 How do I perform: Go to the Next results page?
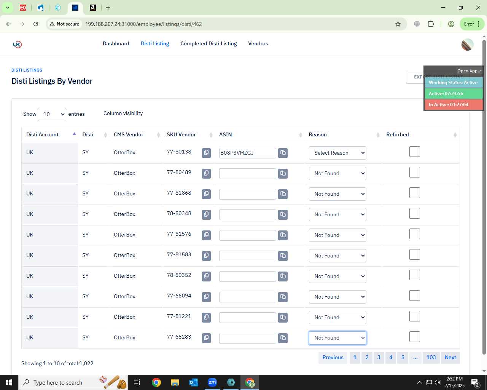tap(450, 358)
